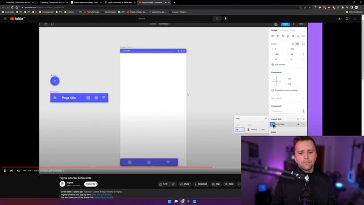The image size is (364, 205).
Task: Open layout grid styles icon
Action: click(298, 119)
